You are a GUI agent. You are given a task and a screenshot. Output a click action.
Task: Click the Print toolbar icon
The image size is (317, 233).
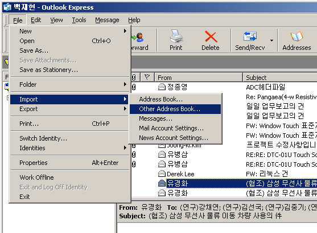(176, 40)
